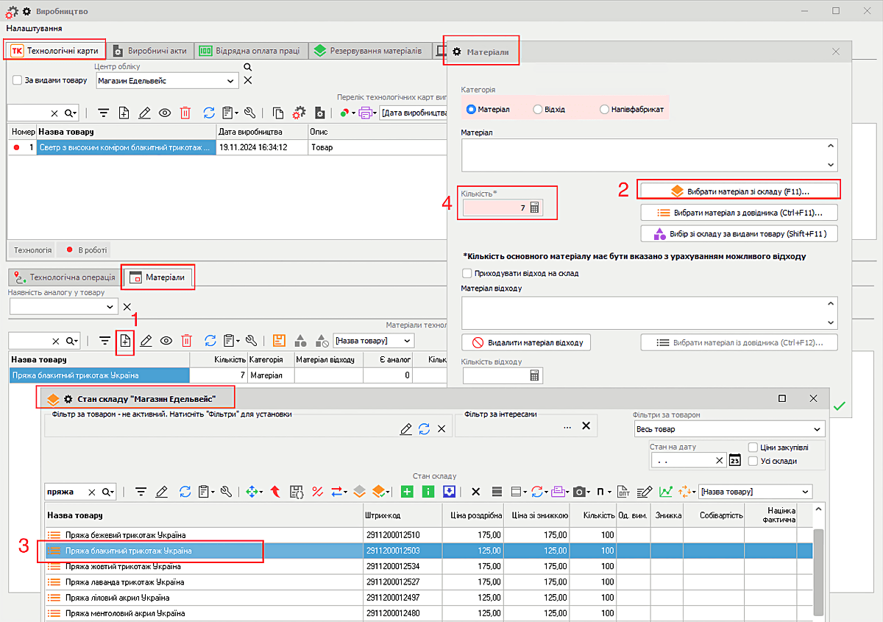Viewport: 883px width, 622px height.
Task: Expand the Центр обліку dropdown
Action: (232, 80)
